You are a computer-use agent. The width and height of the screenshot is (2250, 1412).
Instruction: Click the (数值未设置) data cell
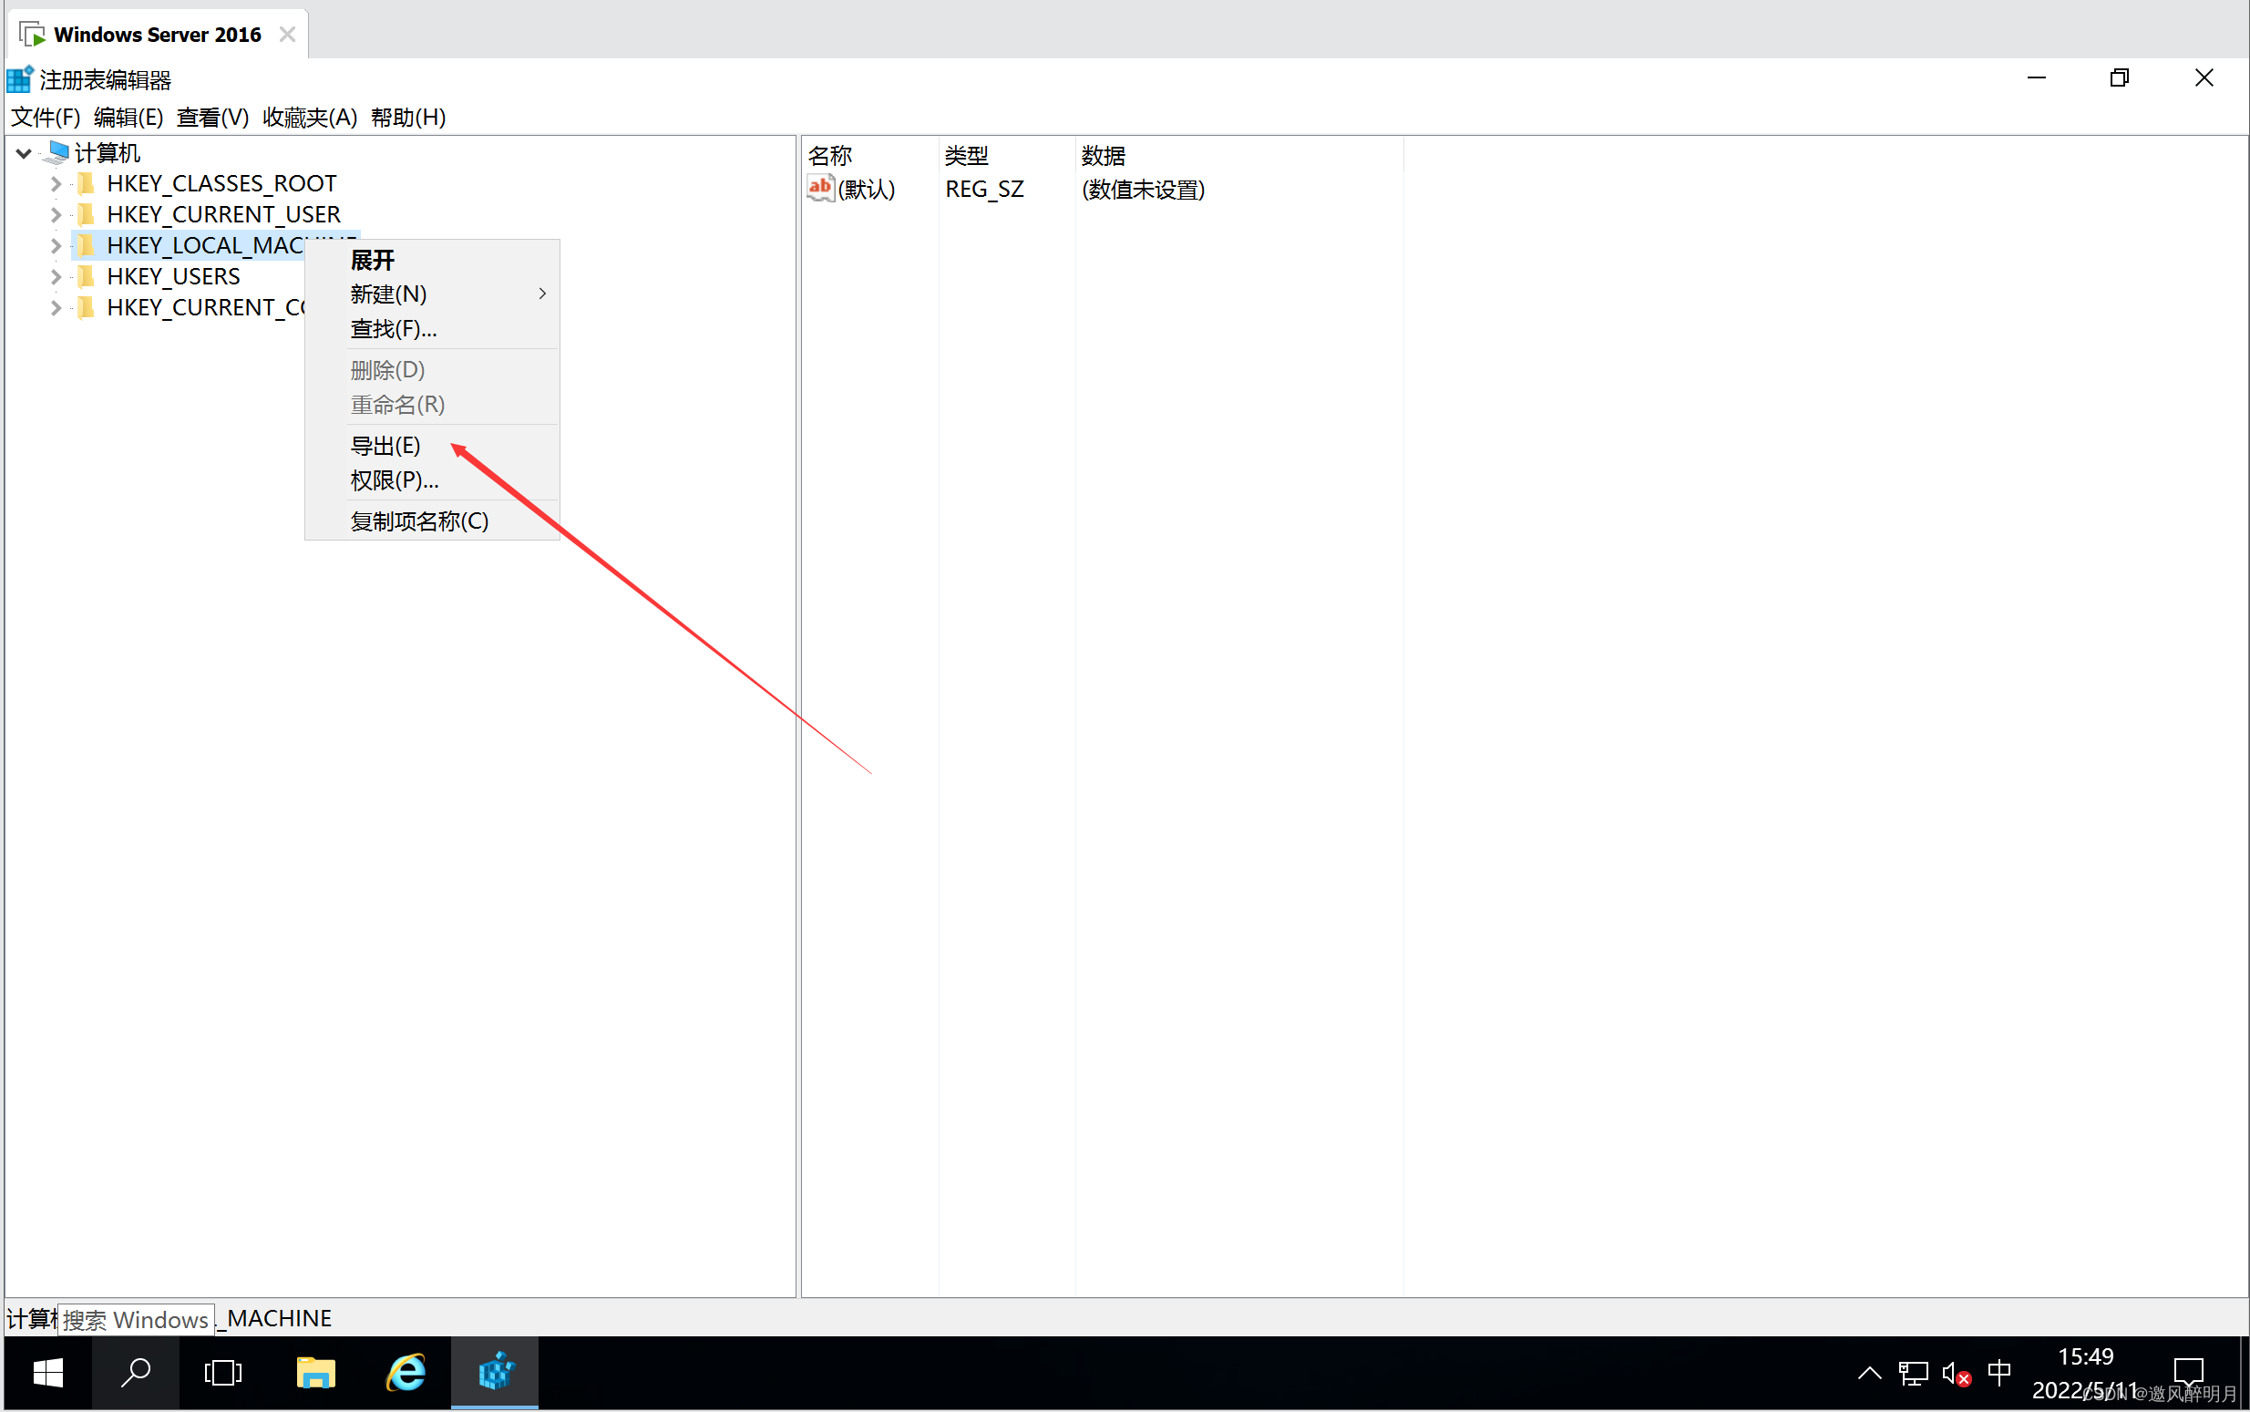click(1143, 190)
